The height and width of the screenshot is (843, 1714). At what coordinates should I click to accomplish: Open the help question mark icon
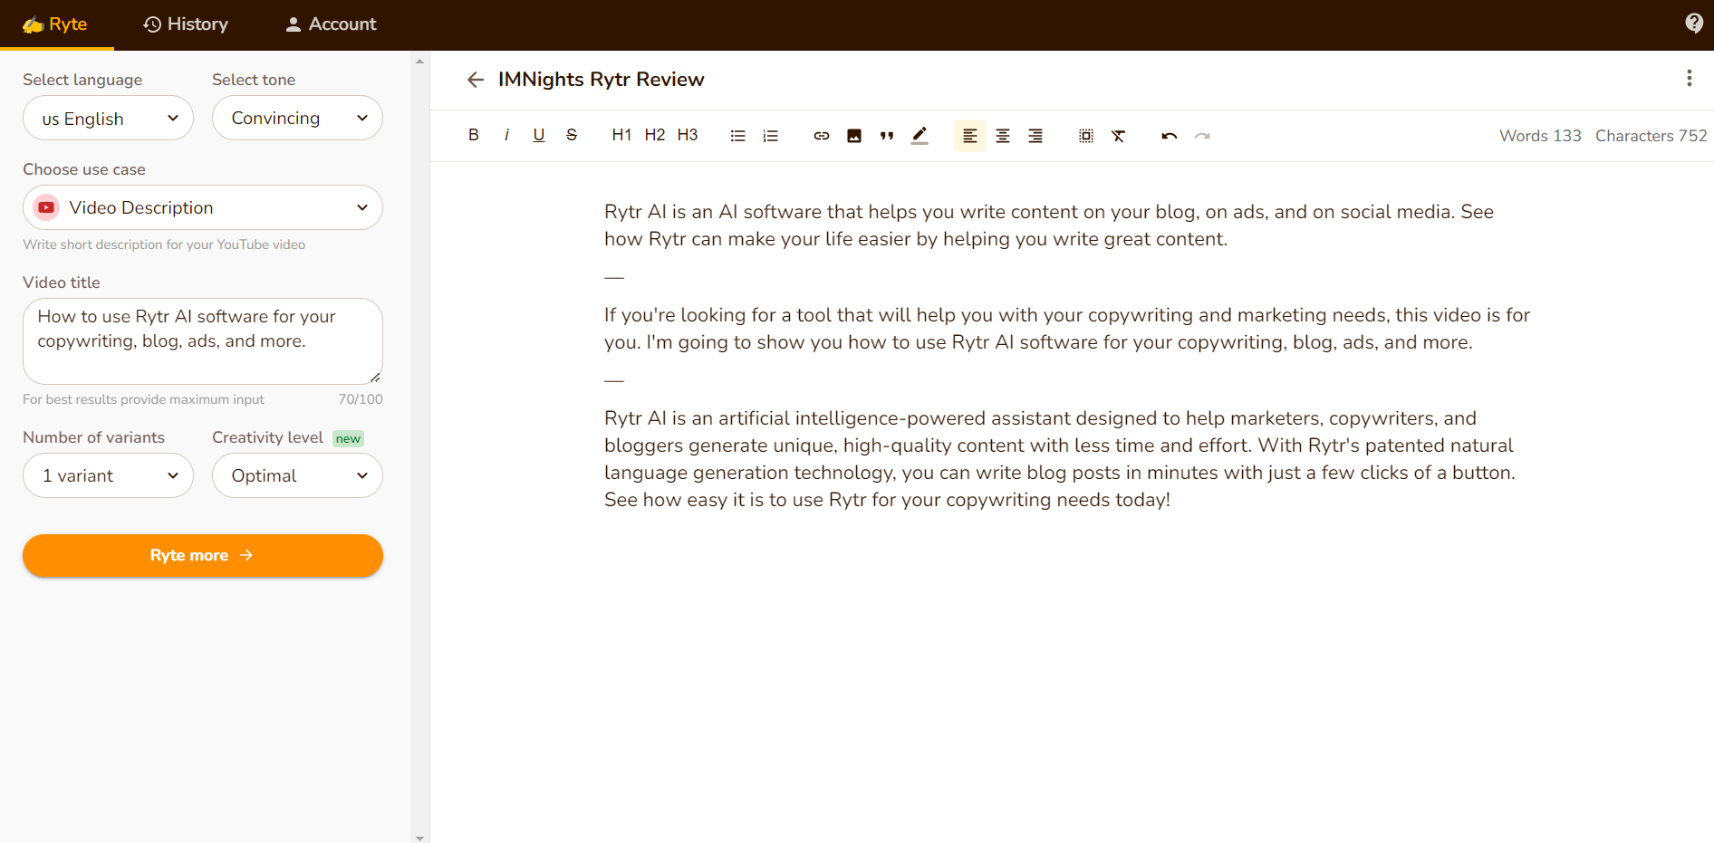tap(1694, 24)
